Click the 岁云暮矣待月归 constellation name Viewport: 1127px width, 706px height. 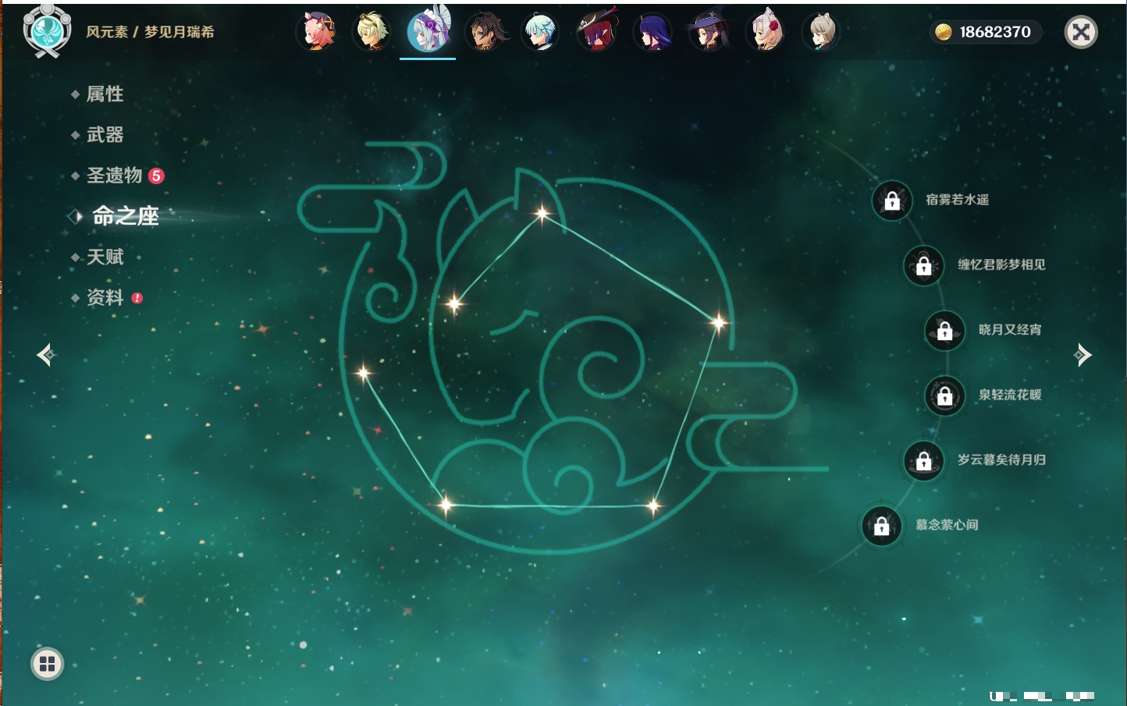pyautogui.click(x=1001, y=459)
